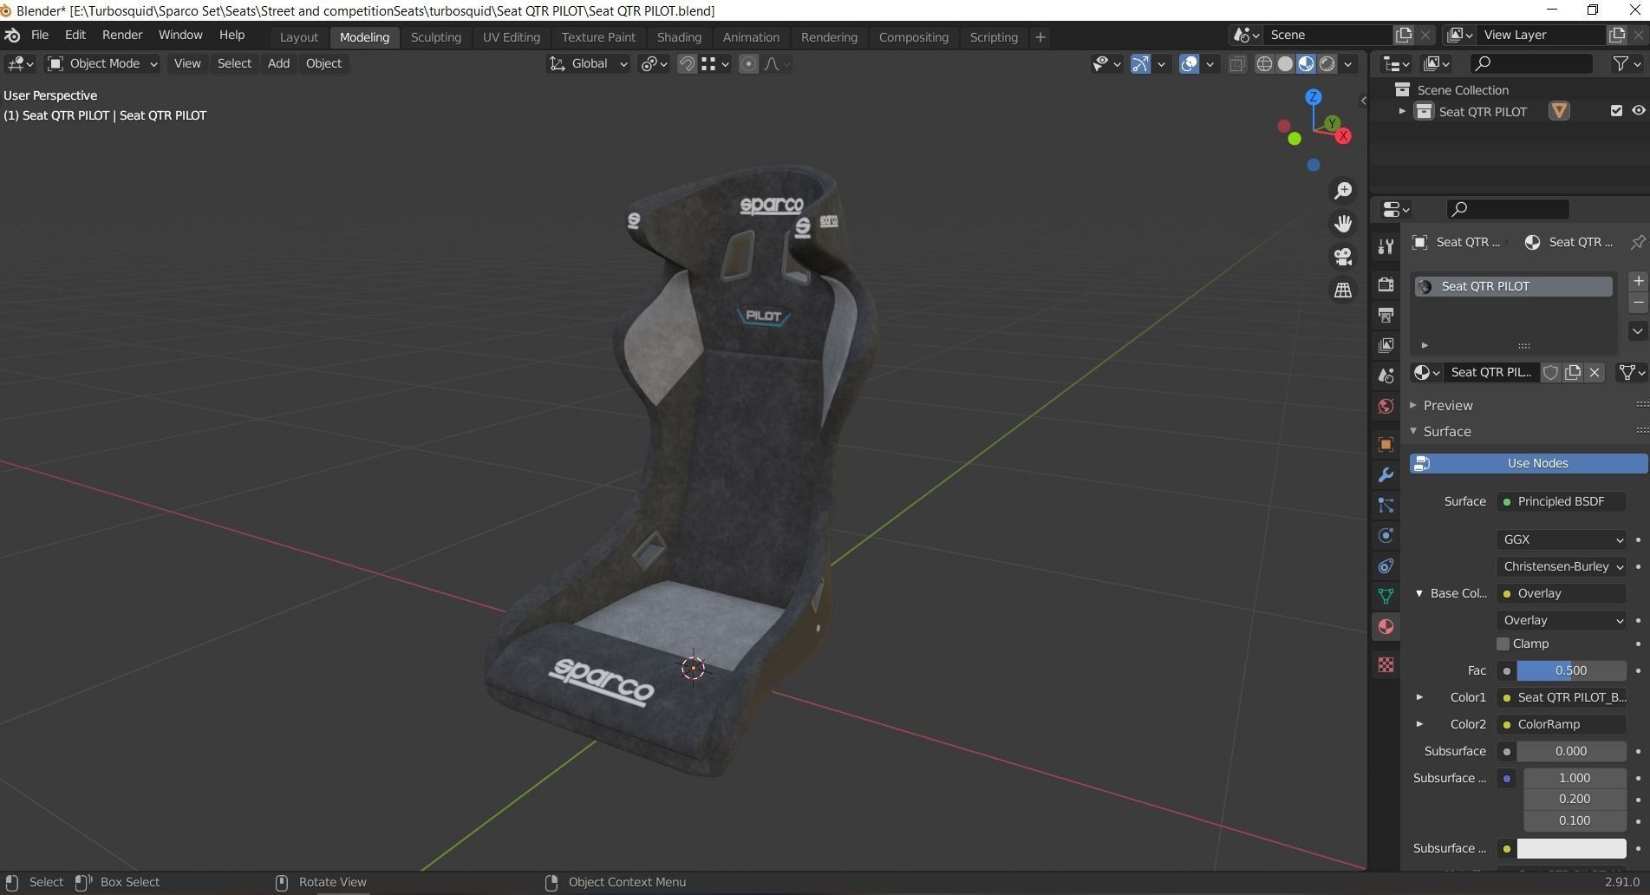Toggle snapping magnet icon

tap(687, 63)
